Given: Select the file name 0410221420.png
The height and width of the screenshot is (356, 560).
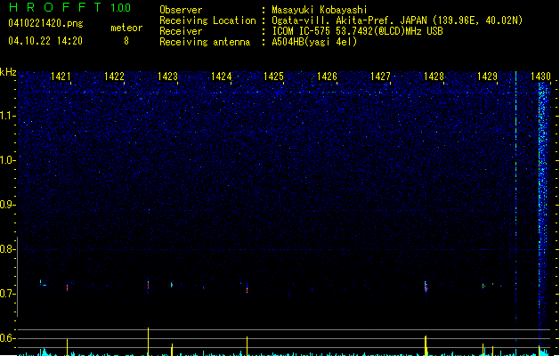Looking at the screenshot, I should point(45,23).
